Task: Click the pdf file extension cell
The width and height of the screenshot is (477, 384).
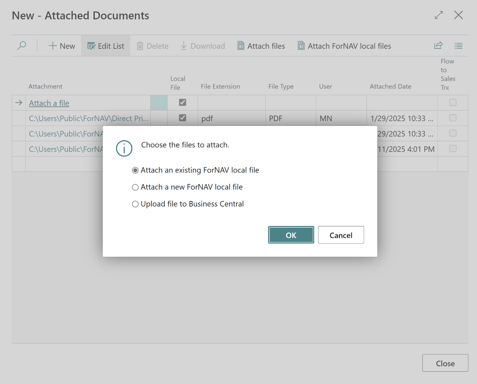Action: [x=232, y=118]
